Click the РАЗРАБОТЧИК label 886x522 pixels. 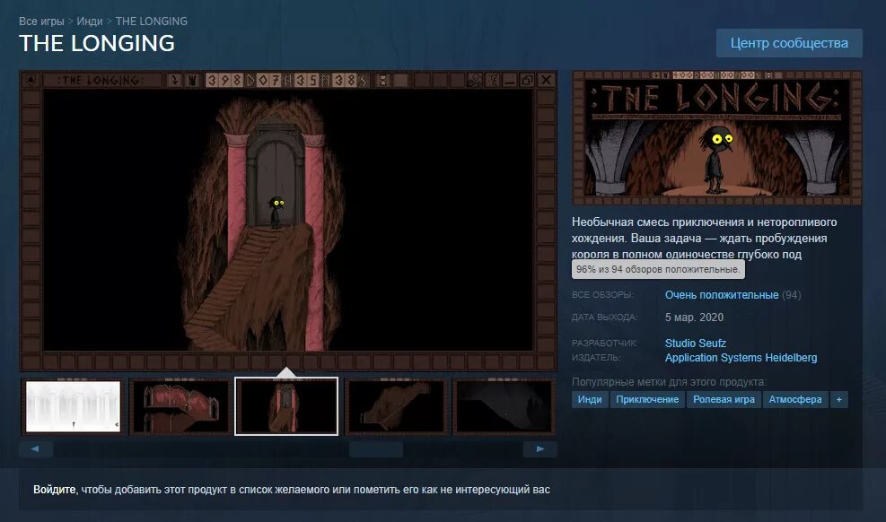604,344
